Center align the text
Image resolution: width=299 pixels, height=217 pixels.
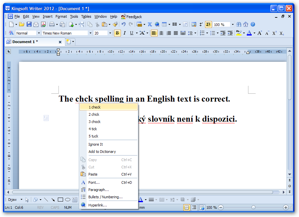[161, 33]
